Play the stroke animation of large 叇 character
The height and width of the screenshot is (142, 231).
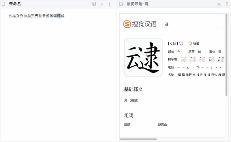pyautogui.click(x=143, y=58)
